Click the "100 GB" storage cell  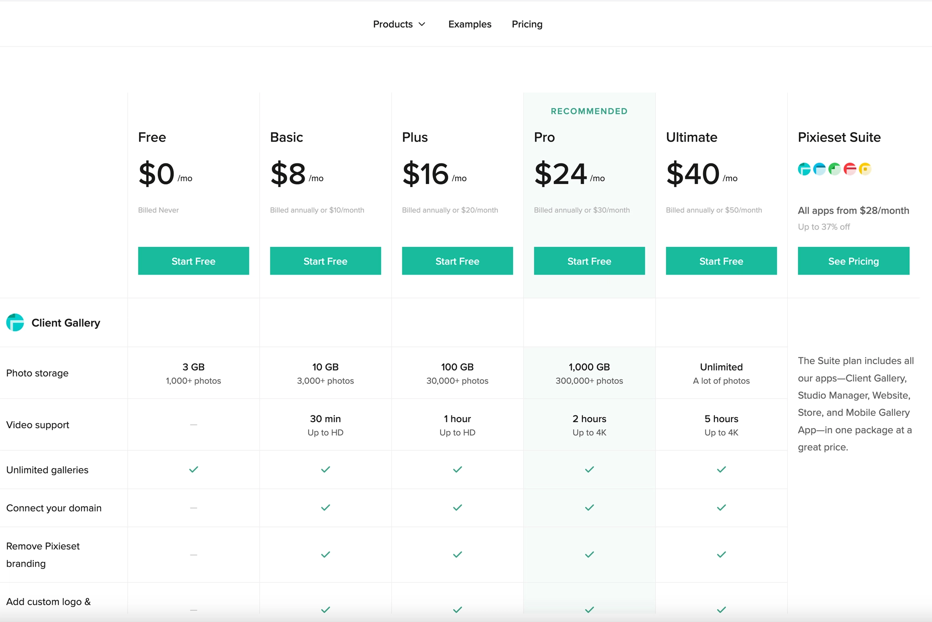click(457, 373)
